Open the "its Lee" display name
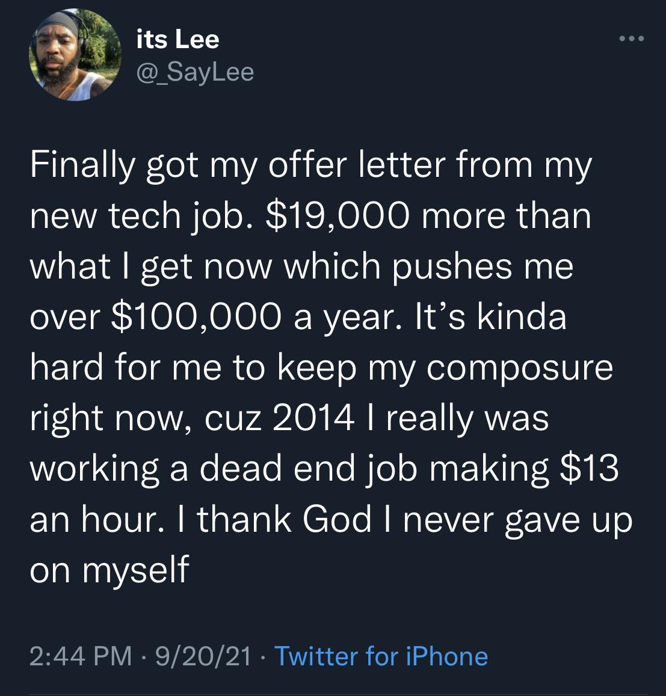The image size is (666, 696). [x=178, y=40]
